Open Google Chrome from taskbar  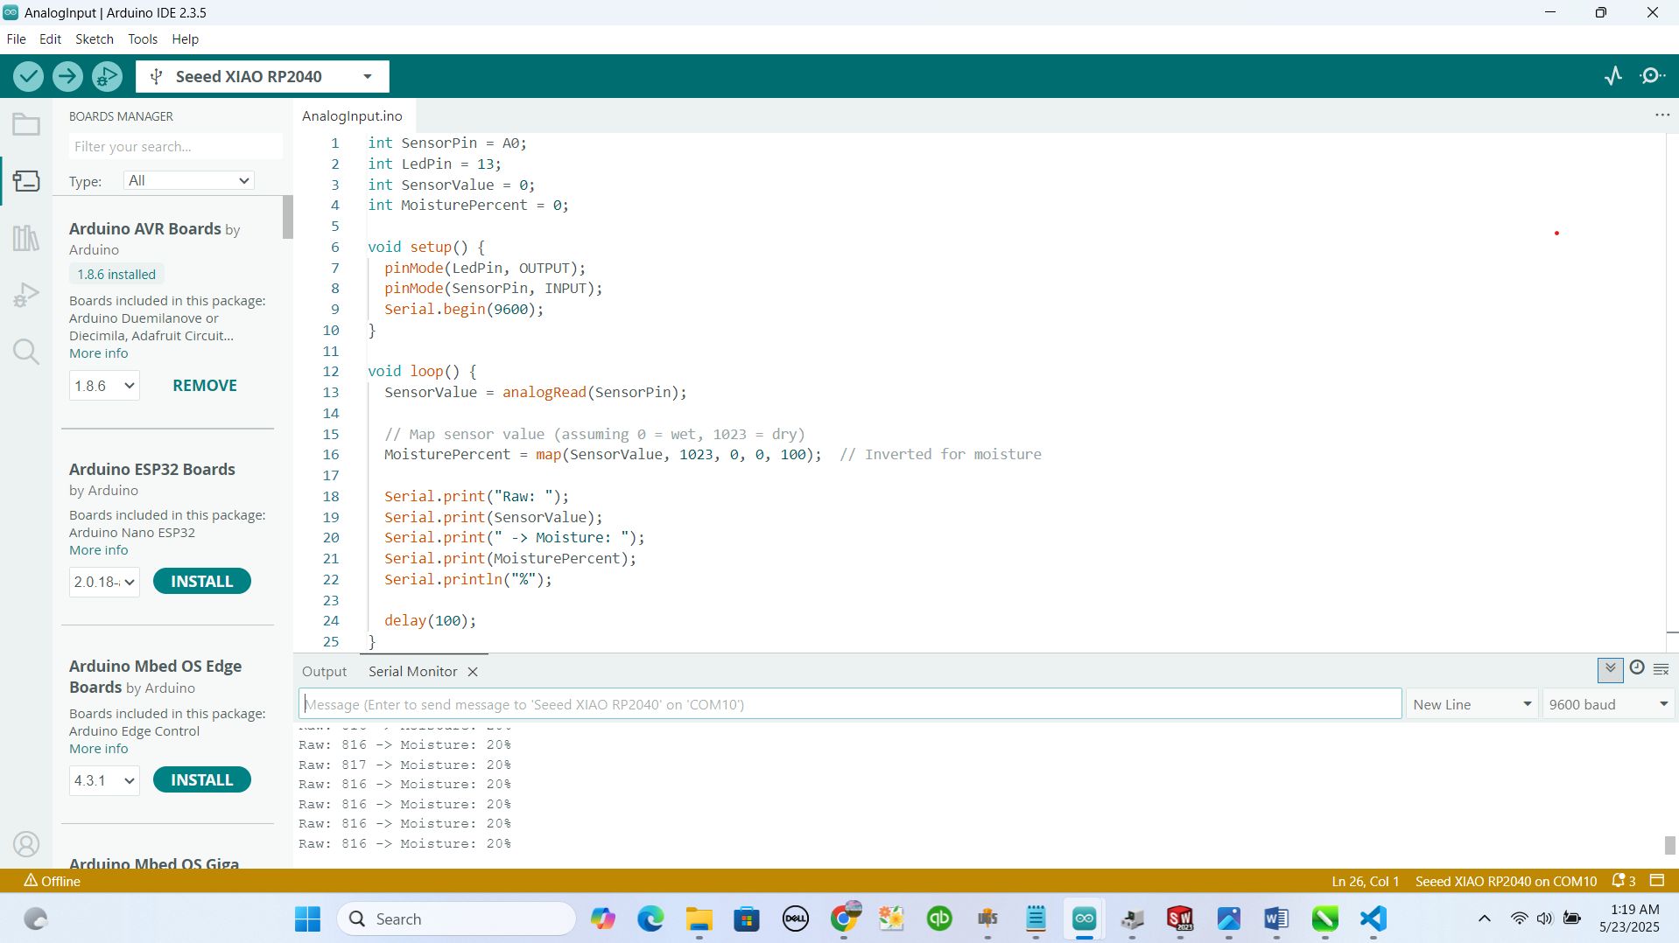click(844, 919)
